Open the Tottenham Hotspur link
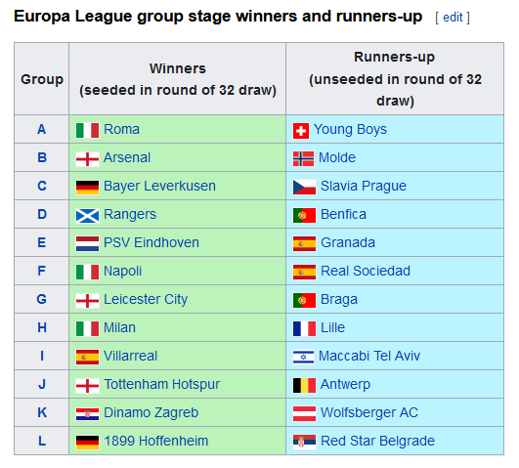 point(162,384)
